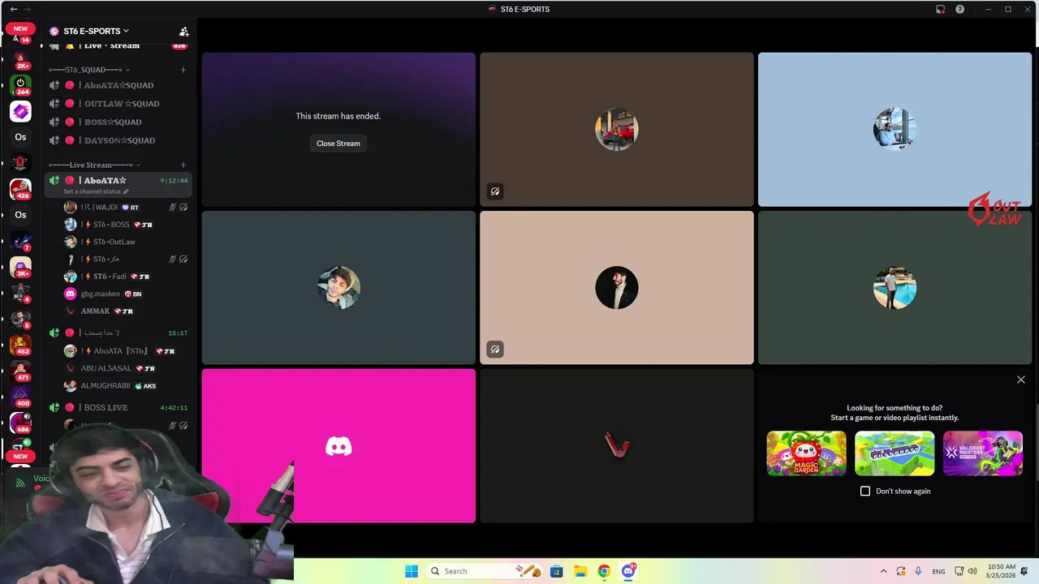Image resolution: width=1039 pixels, height=584 pixels.
Task: Show hidden system tray icons chevron
Action: click(x=883, y=571)
